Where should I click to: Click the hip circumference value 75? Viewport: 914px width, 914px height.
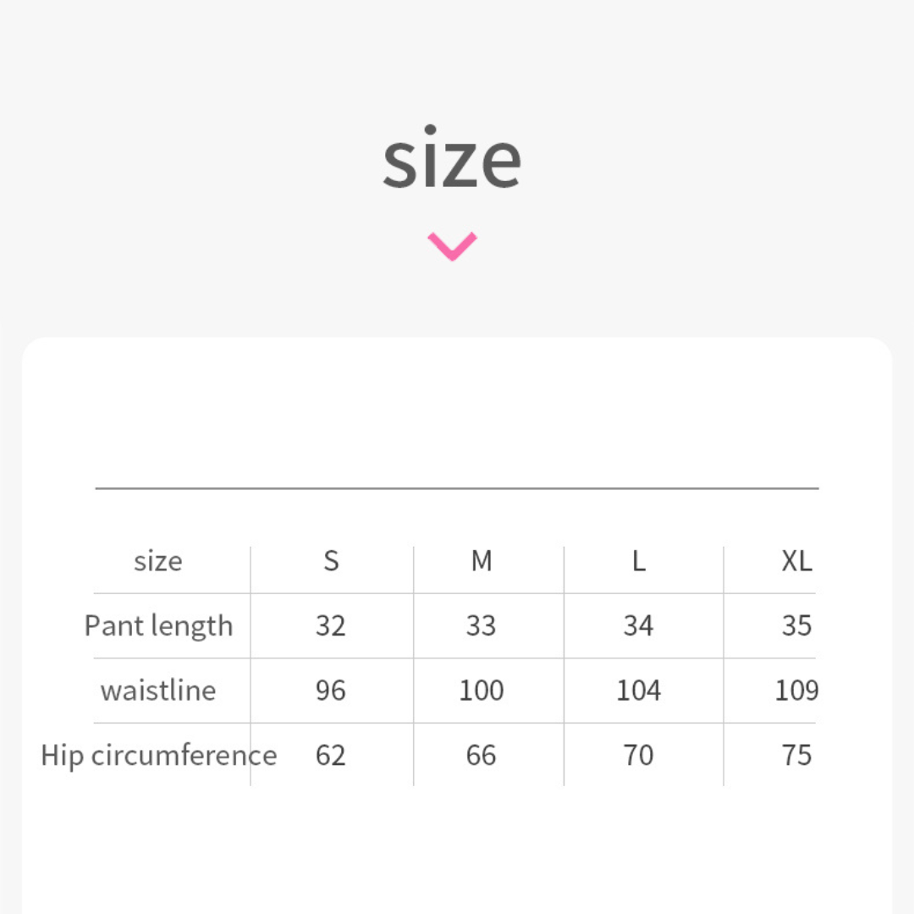coord(796,755)
